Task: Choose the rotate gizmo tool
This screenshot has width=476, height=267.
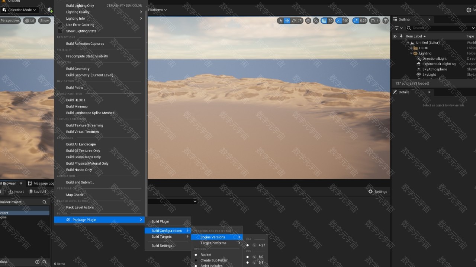Action: coord(294,21)
